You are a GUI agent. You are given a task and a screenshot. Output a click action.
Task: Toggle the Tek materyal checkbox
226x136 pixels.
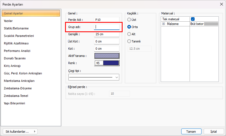pos(193,19)
